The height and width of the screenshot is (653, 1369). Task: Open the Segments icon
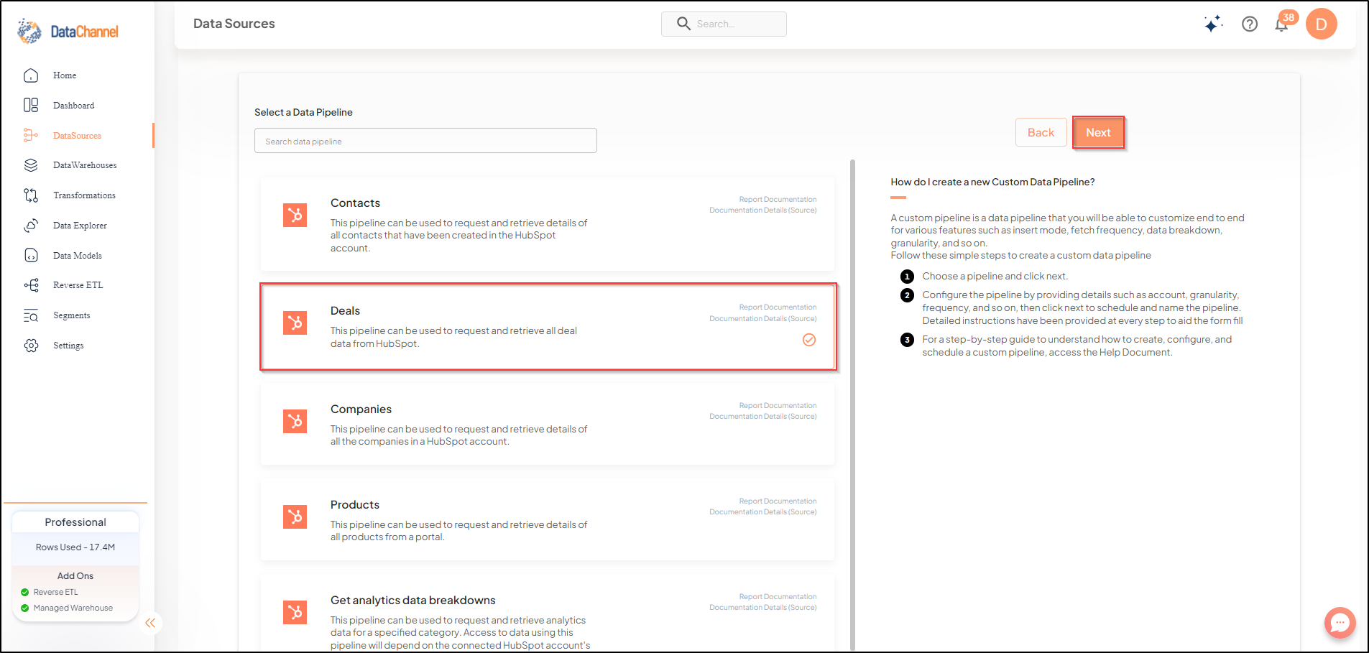(31, 315)
